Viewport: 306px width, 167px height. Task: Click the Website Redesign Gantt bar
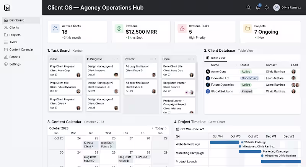(225, 142)
